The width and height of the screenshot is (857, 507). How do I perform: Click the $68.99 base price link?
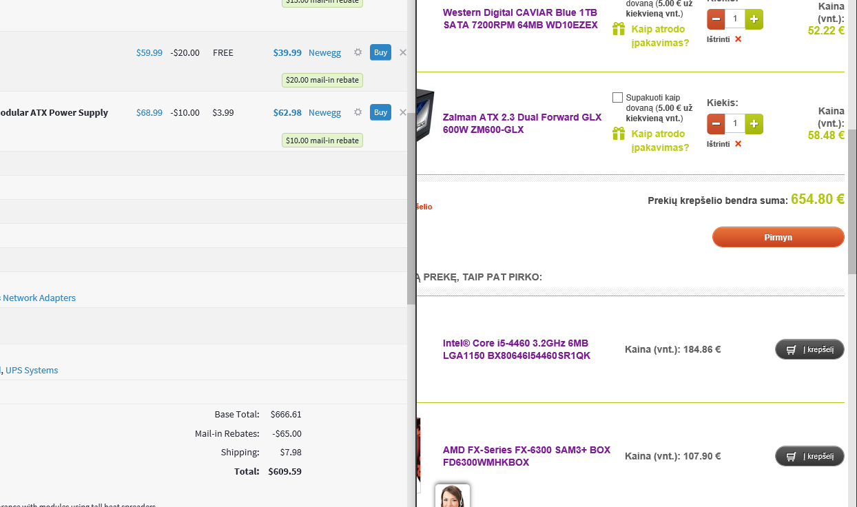click(149, 112)
